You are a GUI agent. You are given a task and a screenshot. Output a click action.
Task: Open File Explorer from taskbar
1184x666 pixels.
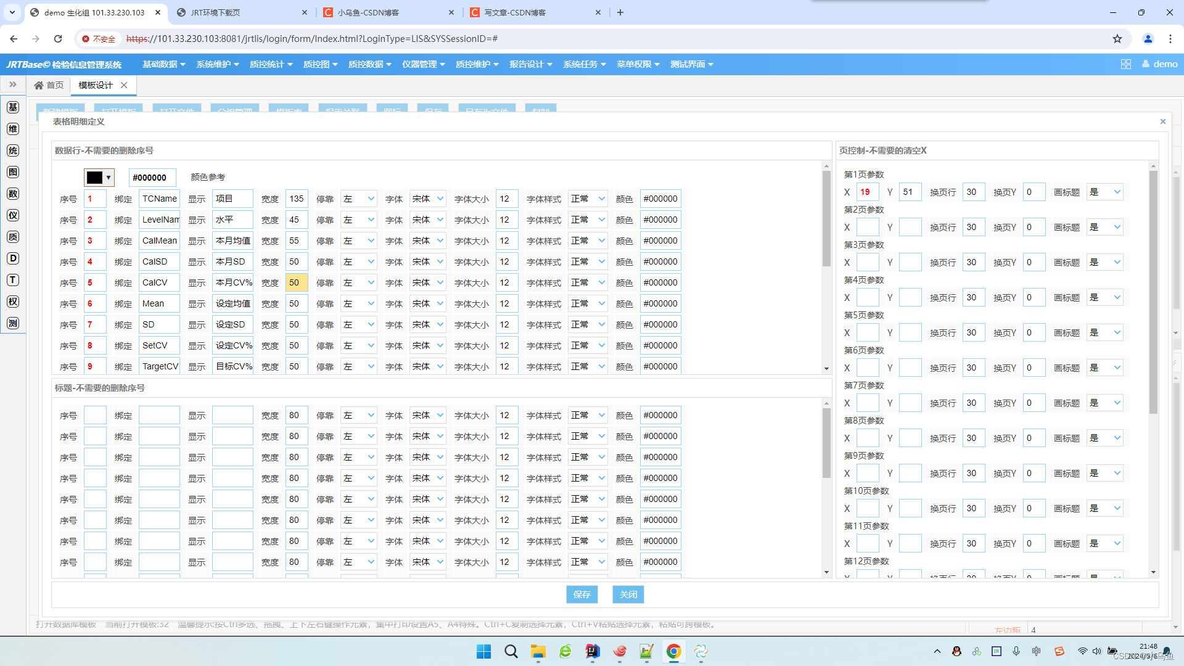(x=538, y=651)
